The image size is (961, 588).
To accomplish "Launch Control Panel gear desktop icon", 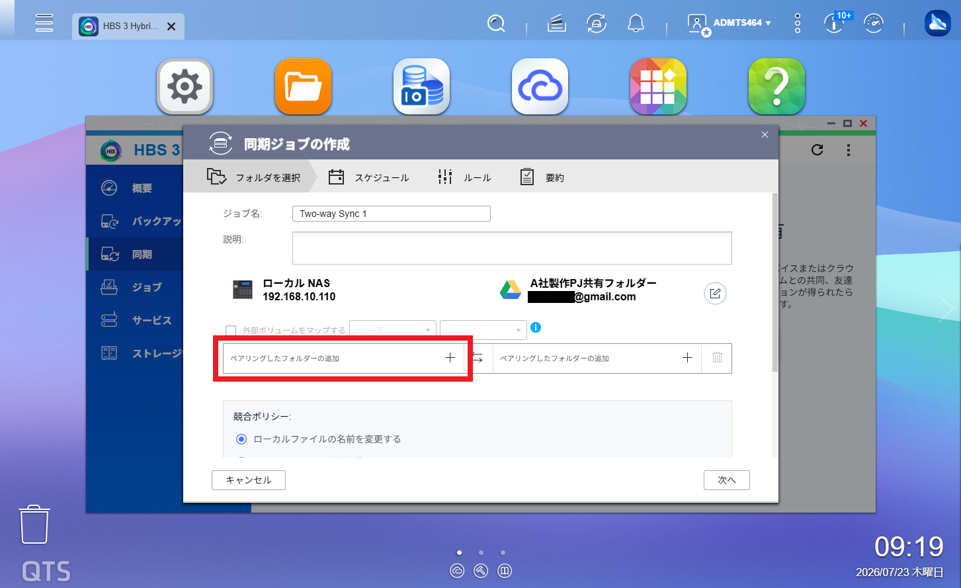I will (185, 86).
